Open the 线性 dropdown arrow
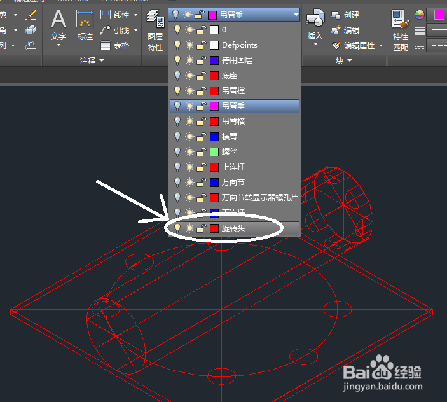This screenshot has width=447, height=402. tap(135, 15)
